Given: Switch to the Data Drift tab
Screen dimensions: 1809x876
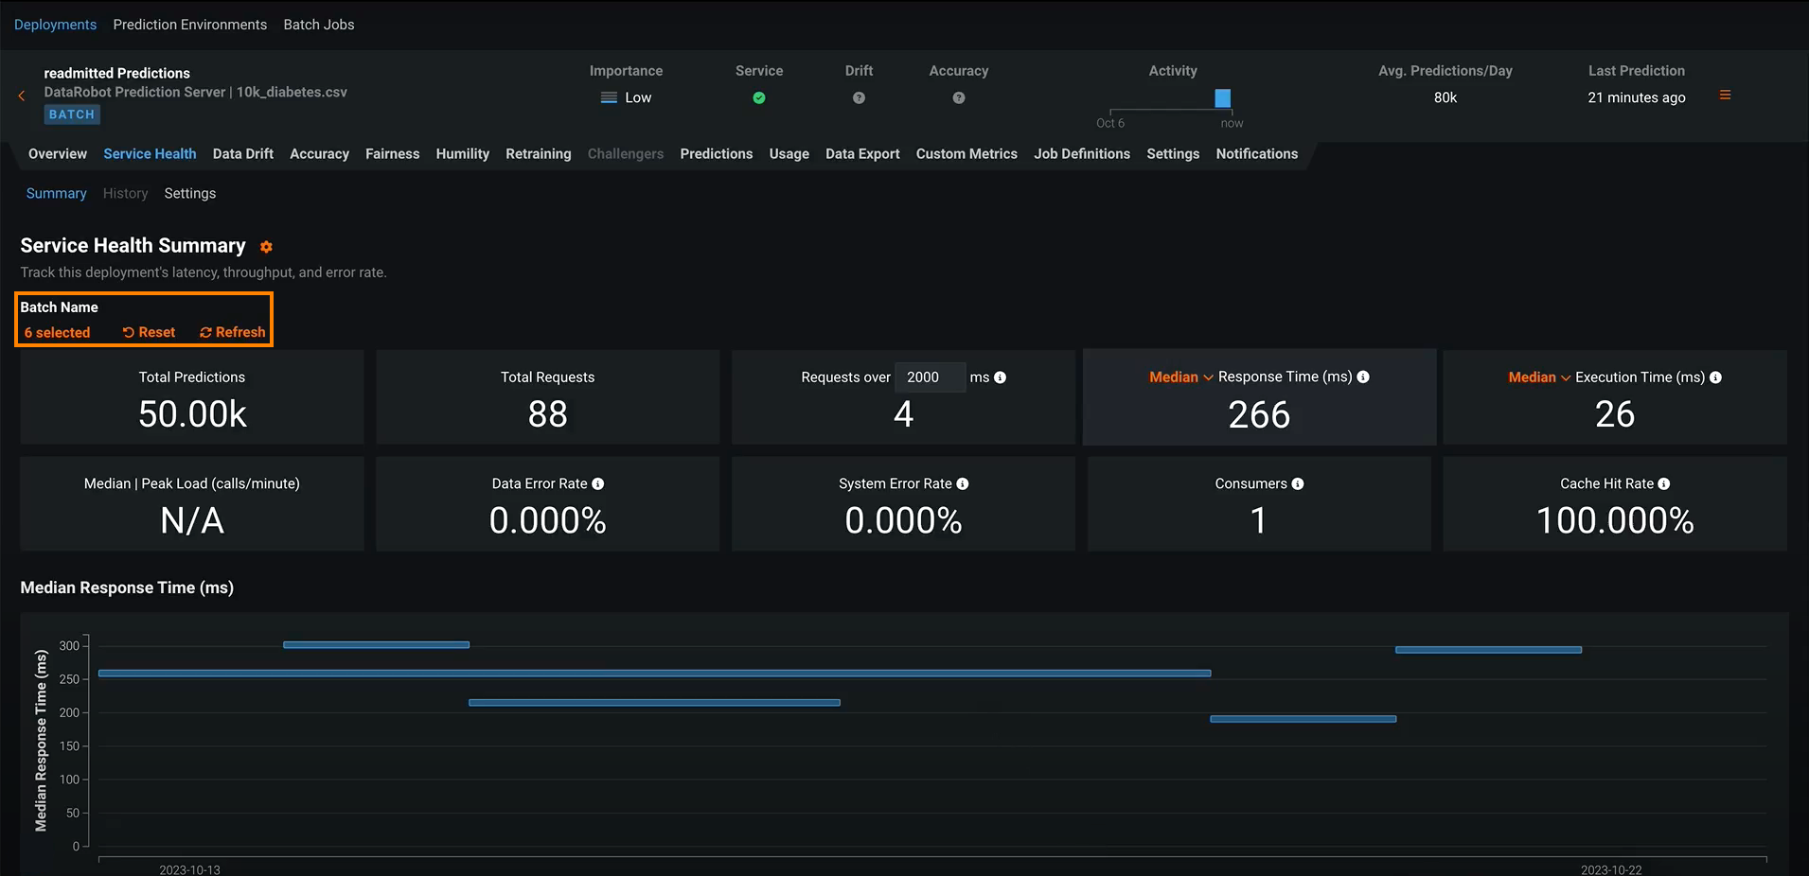Looking at the screenshot, I should pyautogui.click(x=242, y=154).
